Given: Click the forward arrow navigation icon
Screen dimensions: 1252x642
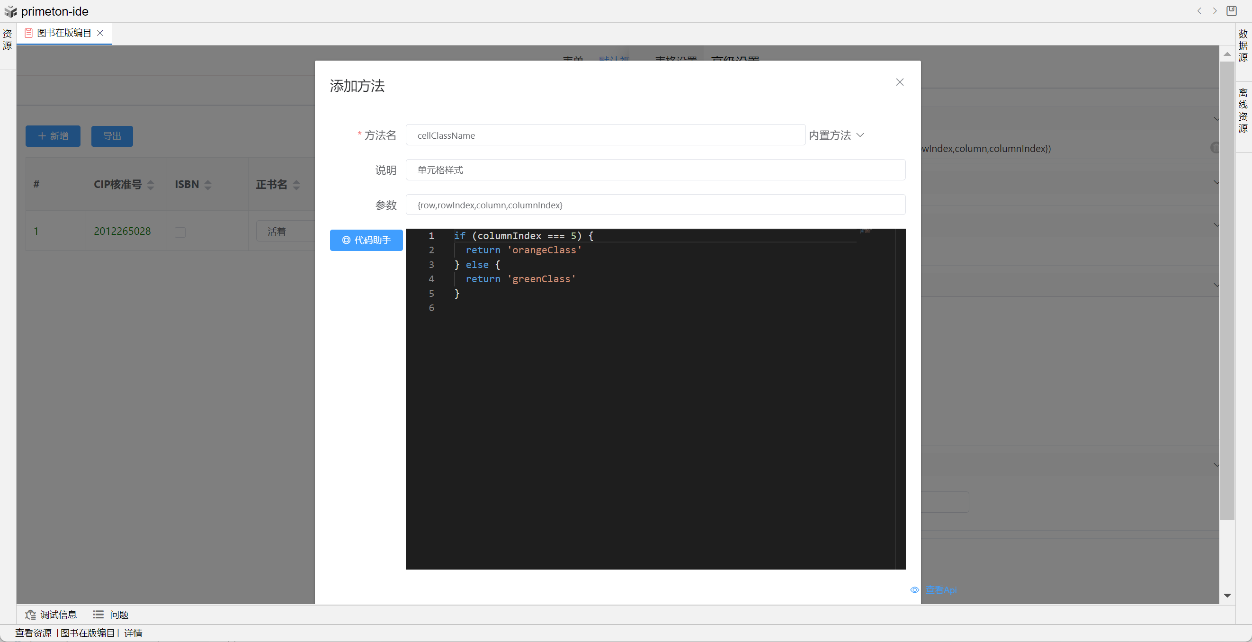Looking at the screenshot, I should point(1215,11).
